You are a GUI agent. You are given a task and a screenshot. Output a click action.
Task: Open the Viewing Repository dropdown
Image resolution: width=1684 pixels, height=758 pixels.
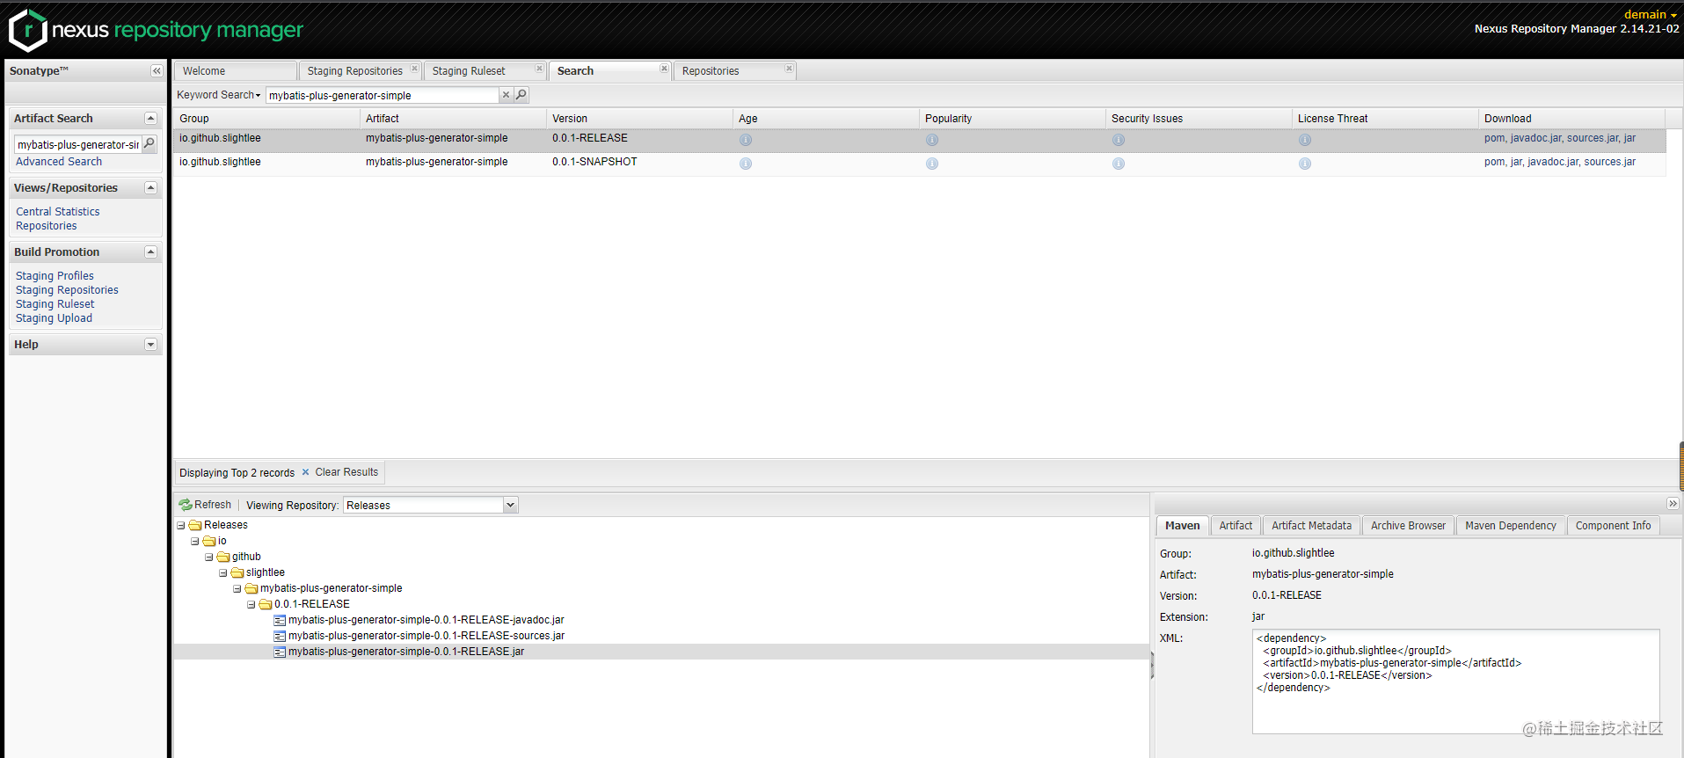[x=510, y=505]
